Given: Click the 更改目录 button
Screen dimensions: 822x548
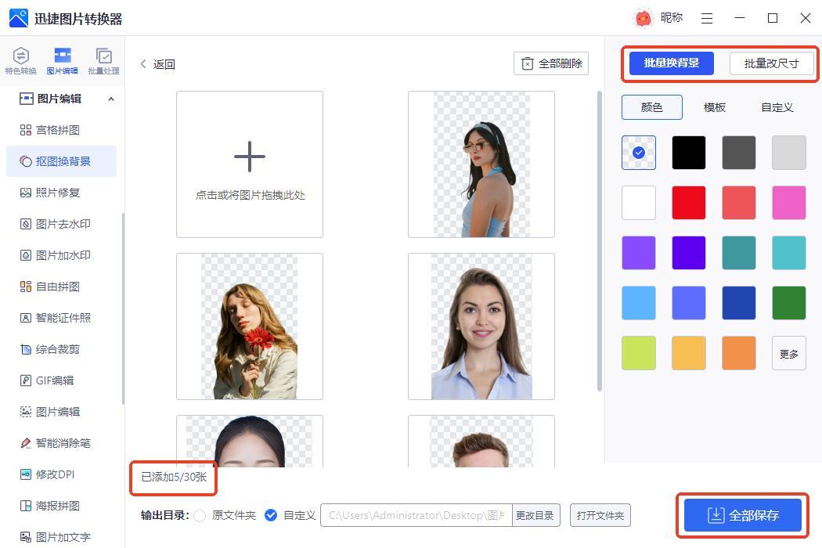Looking at the screenshot, I should (x=534, y=515).
